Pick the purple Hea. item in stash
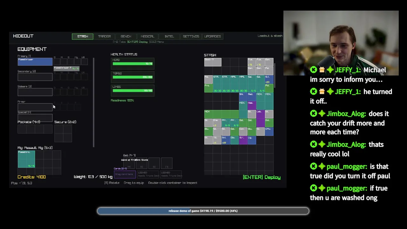 point(252,106)
